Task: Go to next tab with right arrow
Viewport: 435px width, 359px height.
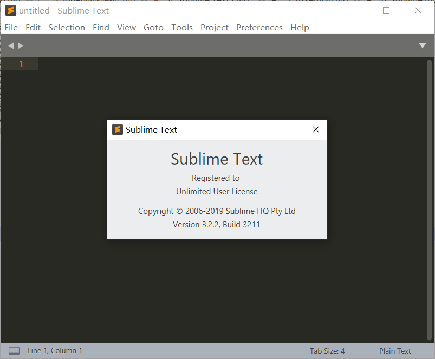Action: coord(21,45)
